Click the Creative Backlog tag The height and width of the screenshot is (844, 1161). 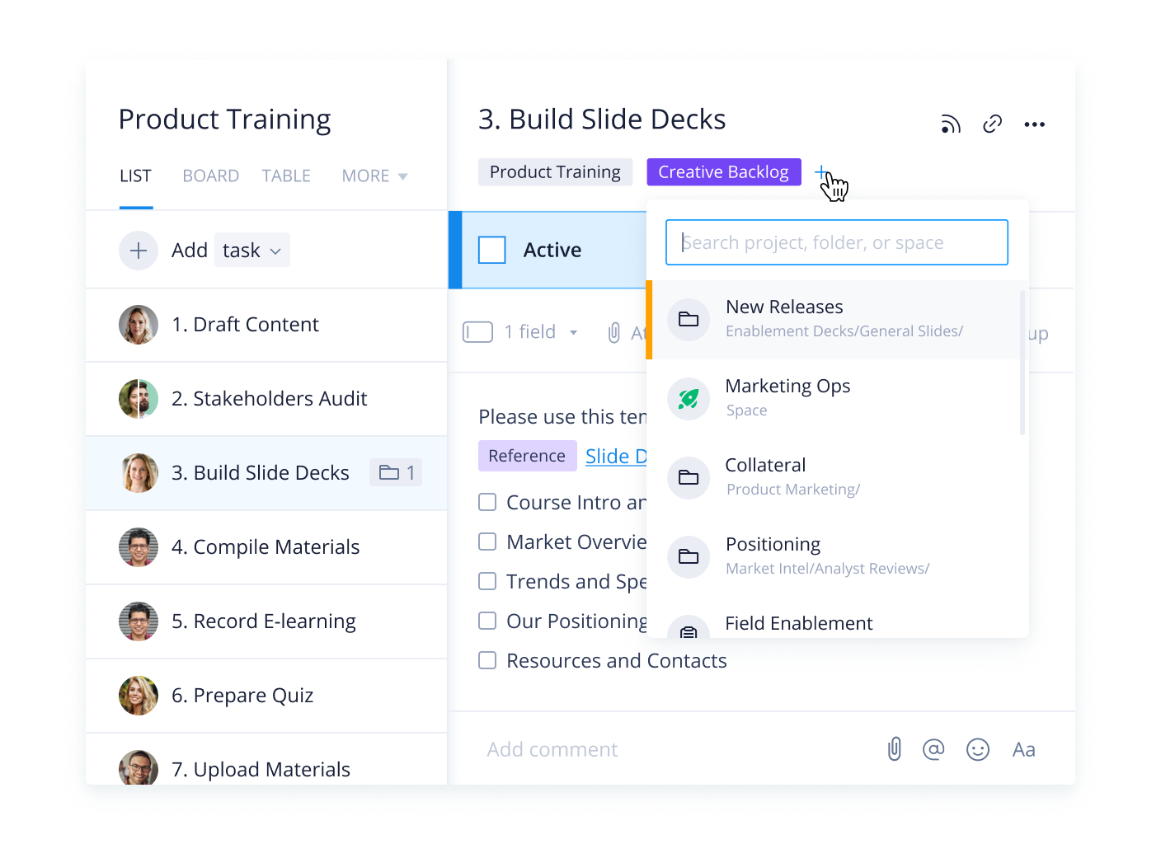tap(723, 172)
